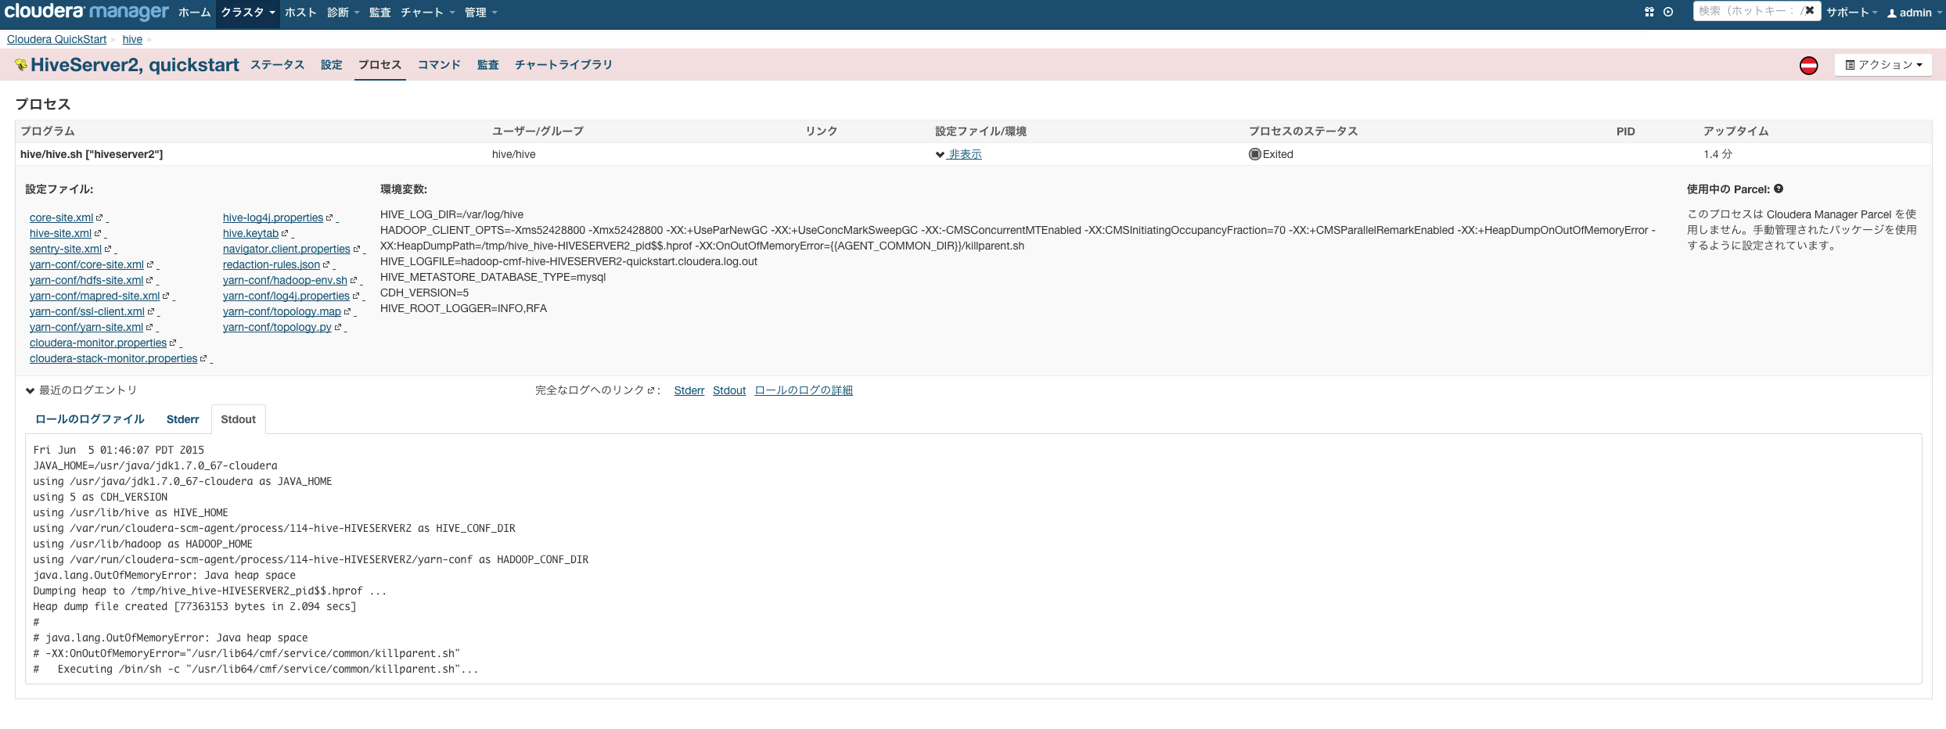1946x729 pixels.
Task: Open the クラスタ dropdown menu
Action: pyautogui.click(x=247, y=13)
